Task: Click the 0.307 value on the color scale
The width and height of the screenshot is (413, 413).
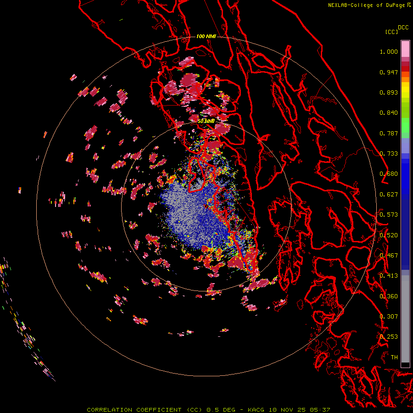Action: (x=389, y=317)
